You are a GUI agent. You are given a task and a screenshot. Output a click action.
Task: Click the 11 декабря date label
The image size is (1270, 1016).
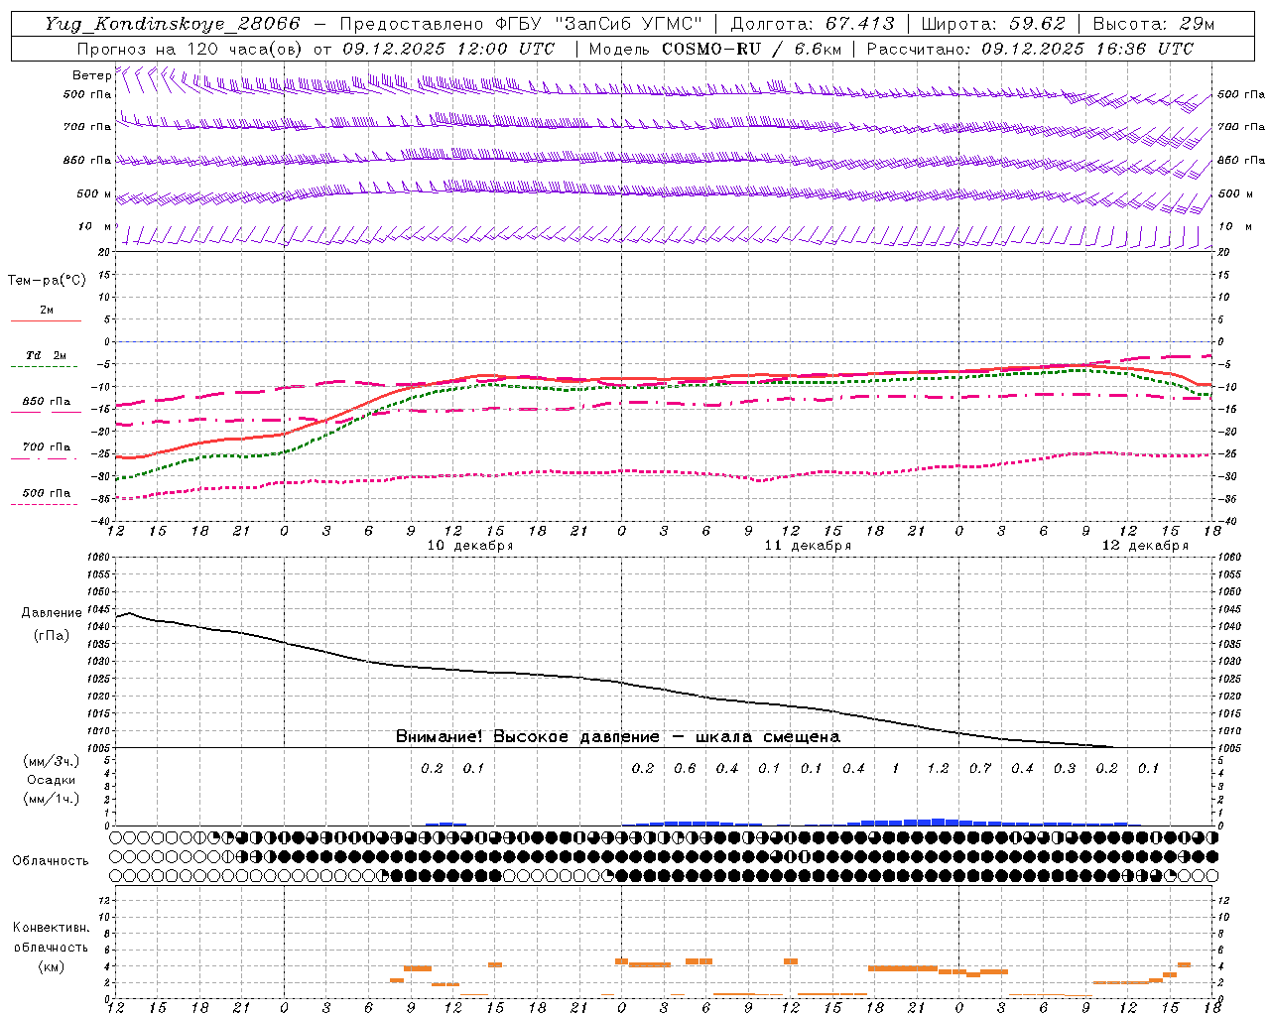(x=808, y=546)
